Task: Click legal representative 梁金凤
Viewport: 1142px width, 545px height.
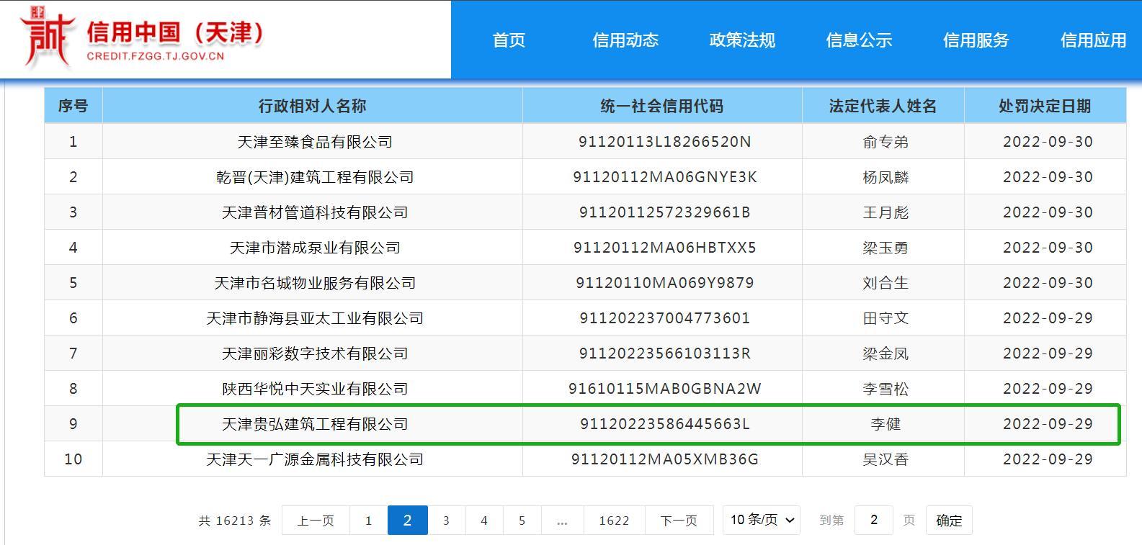Action: click(x=886, y=353)
